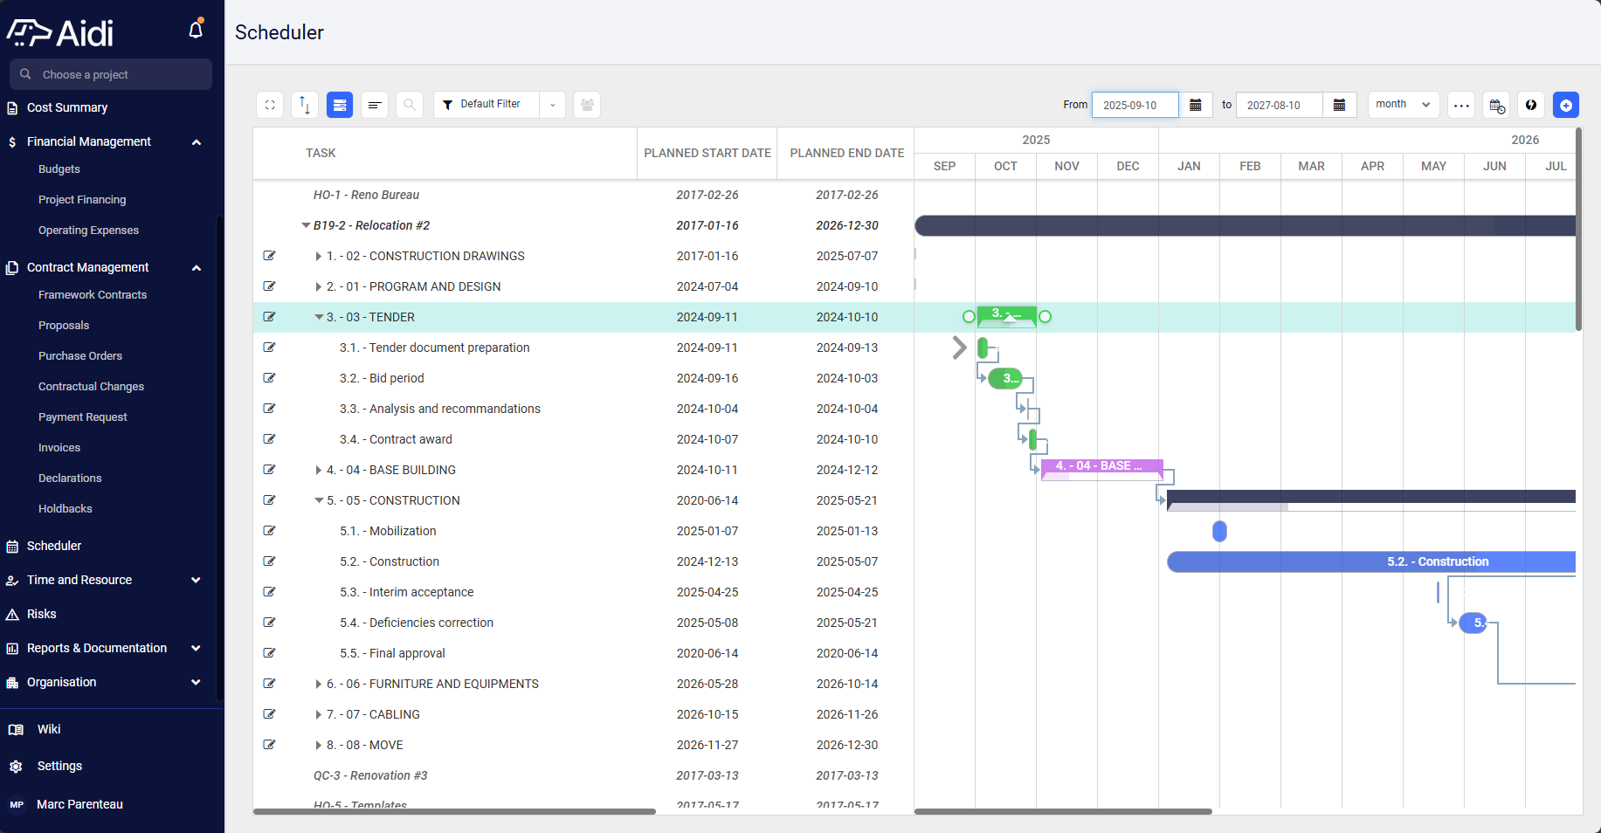Click the 5.1 Mobilization milestone marker
Viewport: 1601px width, 833px height.
[1219, 531]
